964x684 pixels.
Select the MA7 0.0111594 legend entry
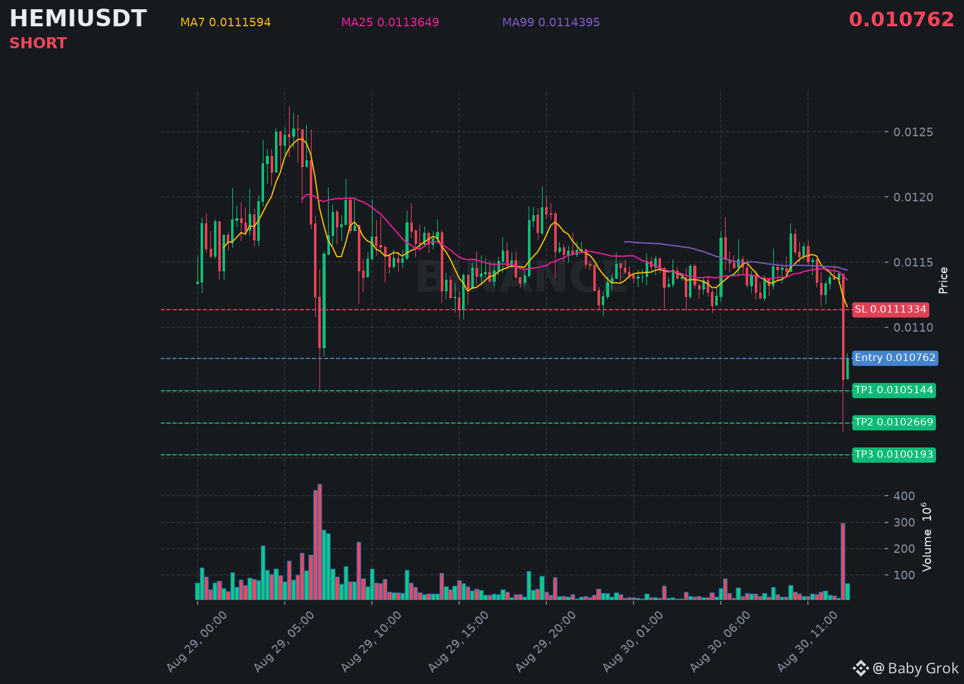coord(226,23)
